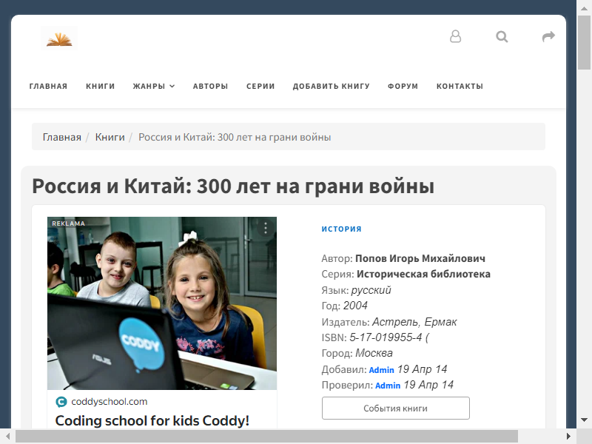
Task: Click the Главная breadcrumb link
Action: click(x=62, y=137)
